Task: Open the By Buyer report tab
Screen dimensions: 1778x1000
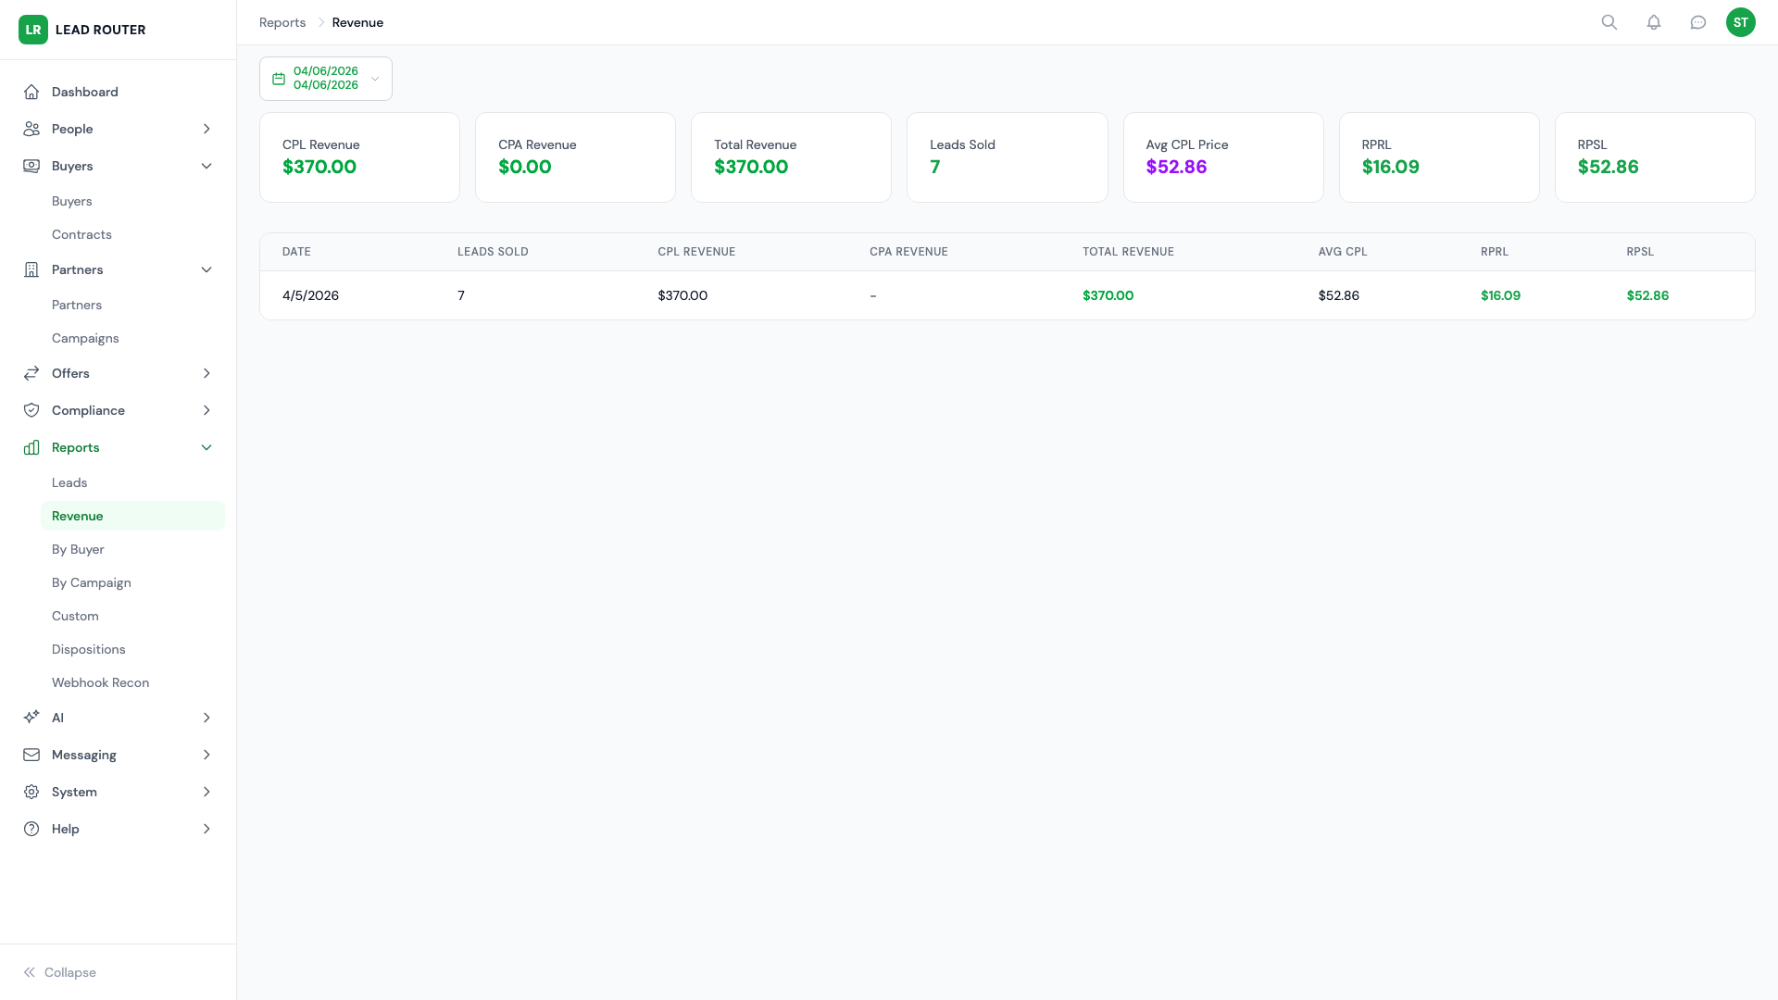Action: click(78, 549)
